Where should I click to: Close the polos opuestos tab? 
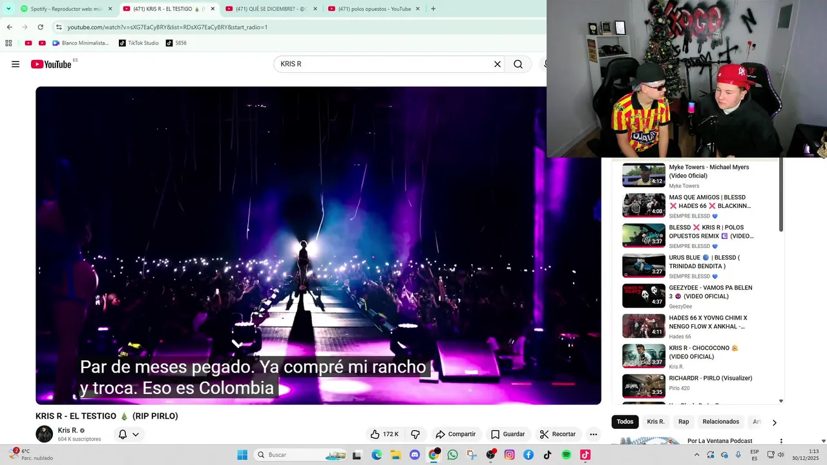pyautogui.click(x=417, y=9)
